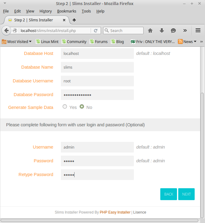205x223 pixels.
Task: Click the user Password field
Action: tap(97, 161)
